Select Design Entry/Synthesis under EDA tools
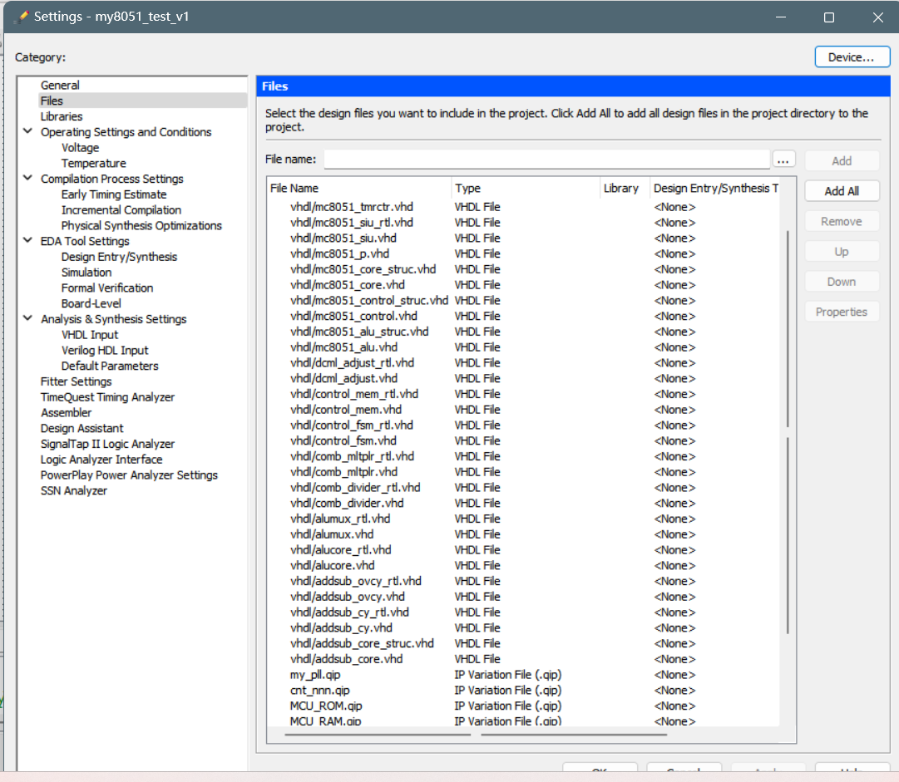This screenshot has height=782, width=899. tap(119, 257)
